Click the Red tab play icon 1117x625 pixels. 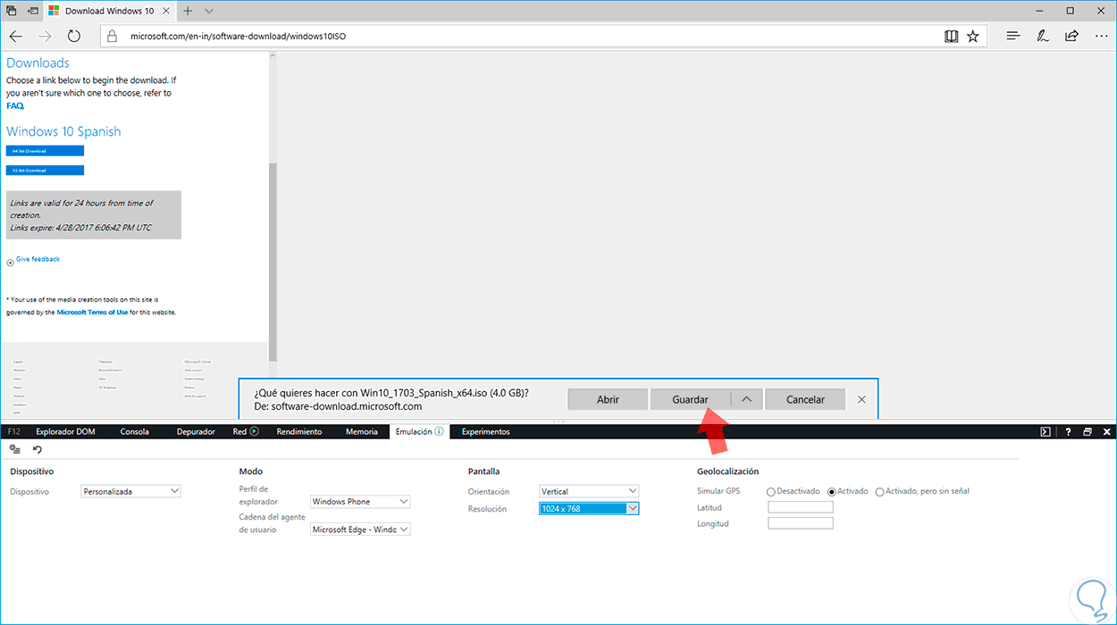click(x=254, y=431)
